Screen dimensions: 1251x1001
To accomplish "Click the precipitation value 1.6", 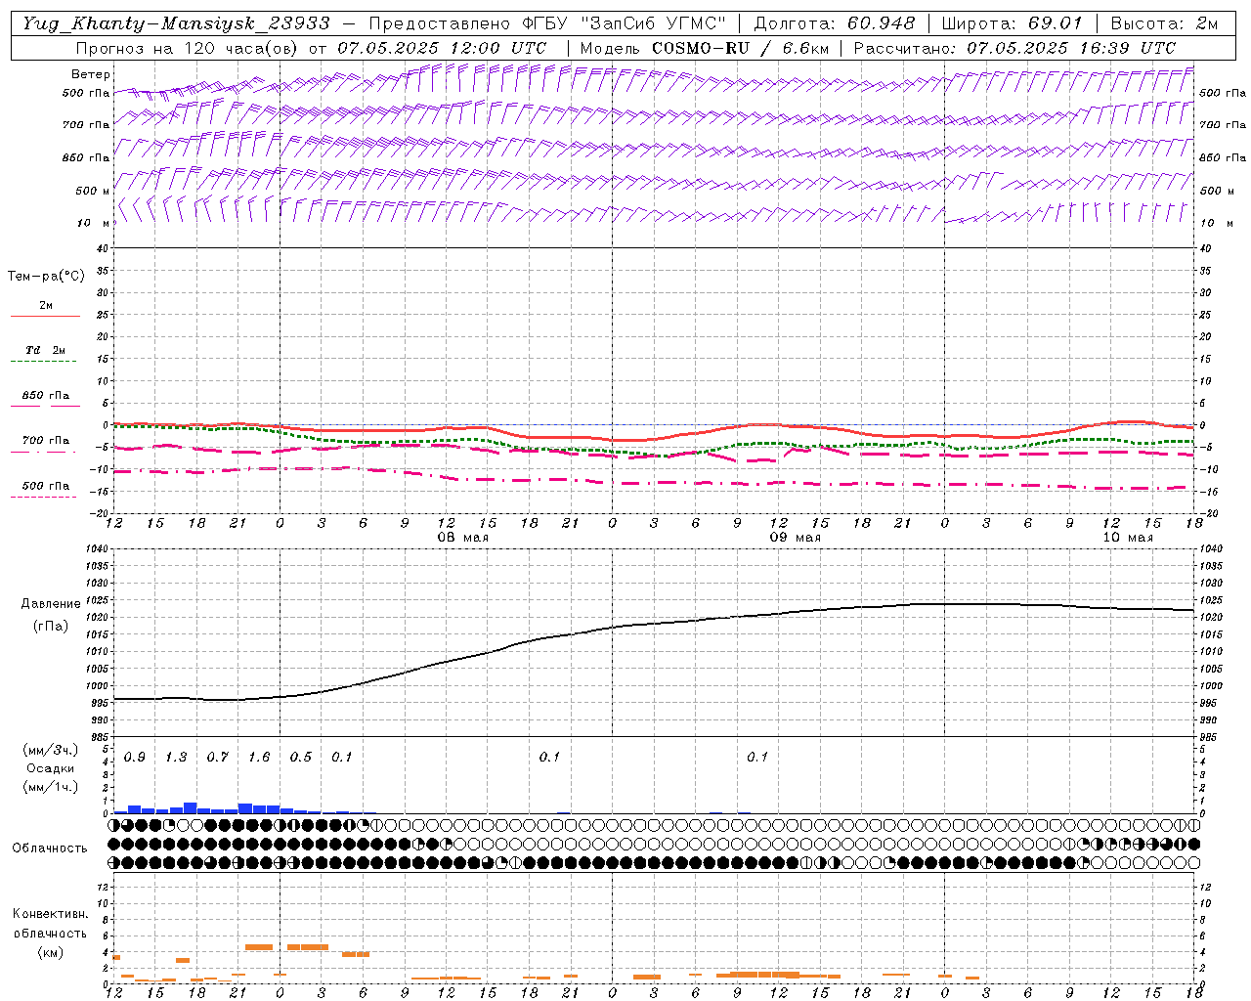I will click(x=259, y=758).
